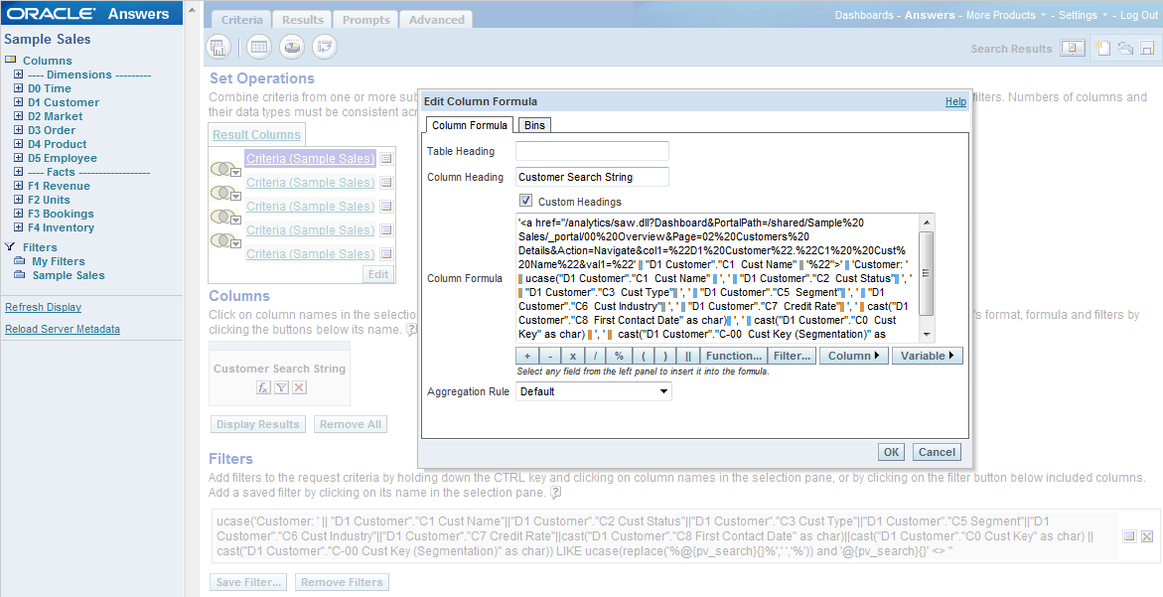Click the Save Request disk icon
The width and height of the screenshot is (1163, 597).
(1147, 48)
